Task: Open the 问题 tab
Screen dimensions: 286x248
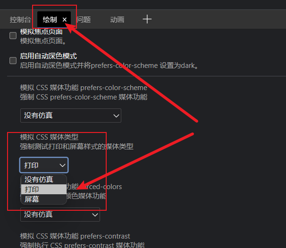Action: tap(84, 19)
